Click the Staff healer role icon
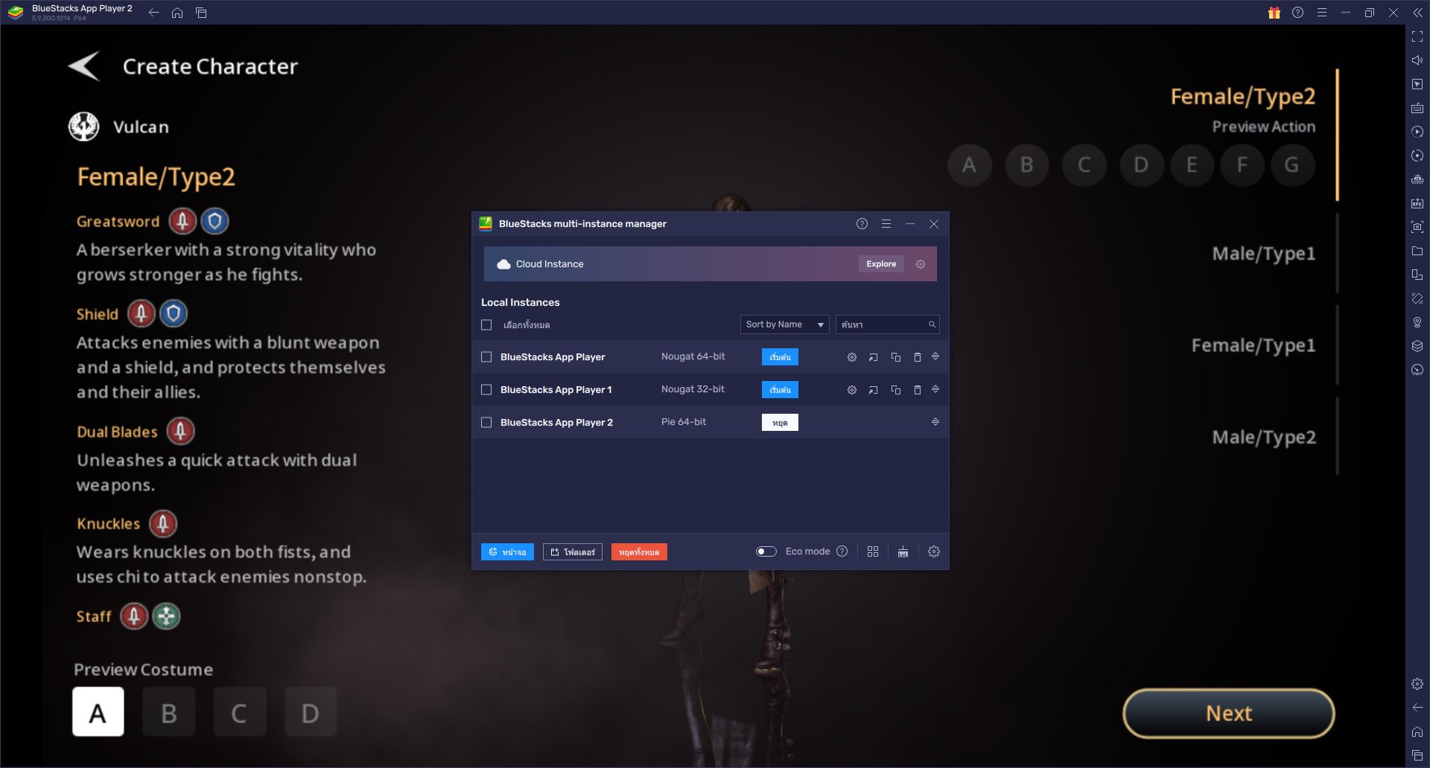Image resolution: width=1430 pixels, height=768 pixels. pos(166,616)
